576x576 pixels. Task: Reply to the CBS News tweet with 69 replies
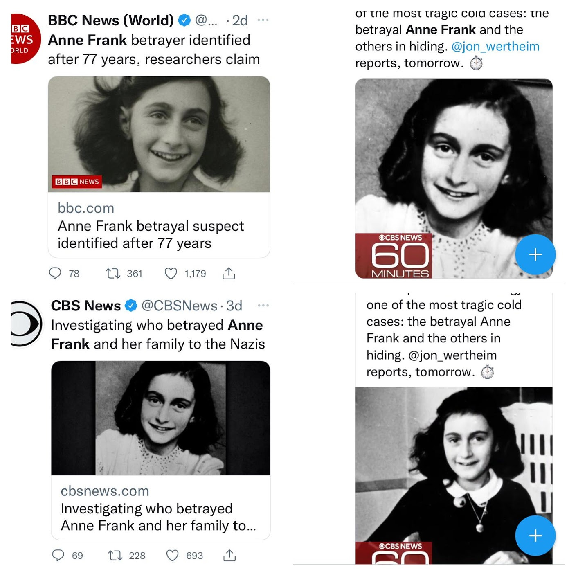coord(58,555)
